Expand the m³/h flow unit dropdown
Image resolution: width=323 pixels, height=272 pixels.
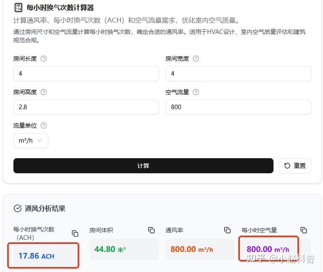click(31, 141)
